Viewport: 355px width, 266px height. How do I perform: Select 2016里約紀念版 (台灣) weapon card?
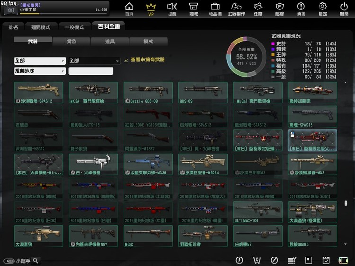tap(93, 212)
